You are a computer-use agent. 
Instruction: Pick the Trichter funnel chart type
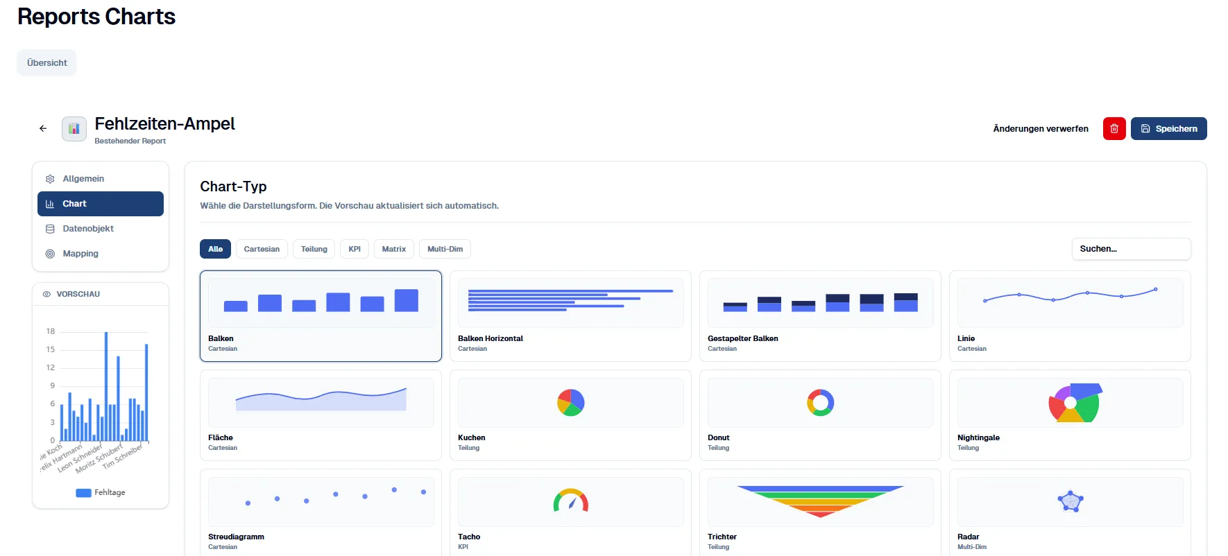click(820, 513)
